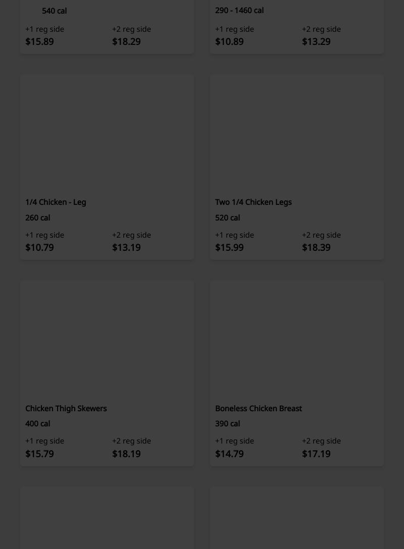
Task: Open the Two 1/4 Chicken Legs item
Action: click(253, 202)
